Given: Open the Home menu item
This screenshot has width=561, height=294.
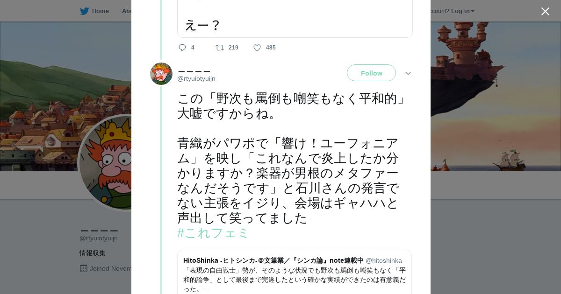Looking at the screenshot, I should point(100,11).
